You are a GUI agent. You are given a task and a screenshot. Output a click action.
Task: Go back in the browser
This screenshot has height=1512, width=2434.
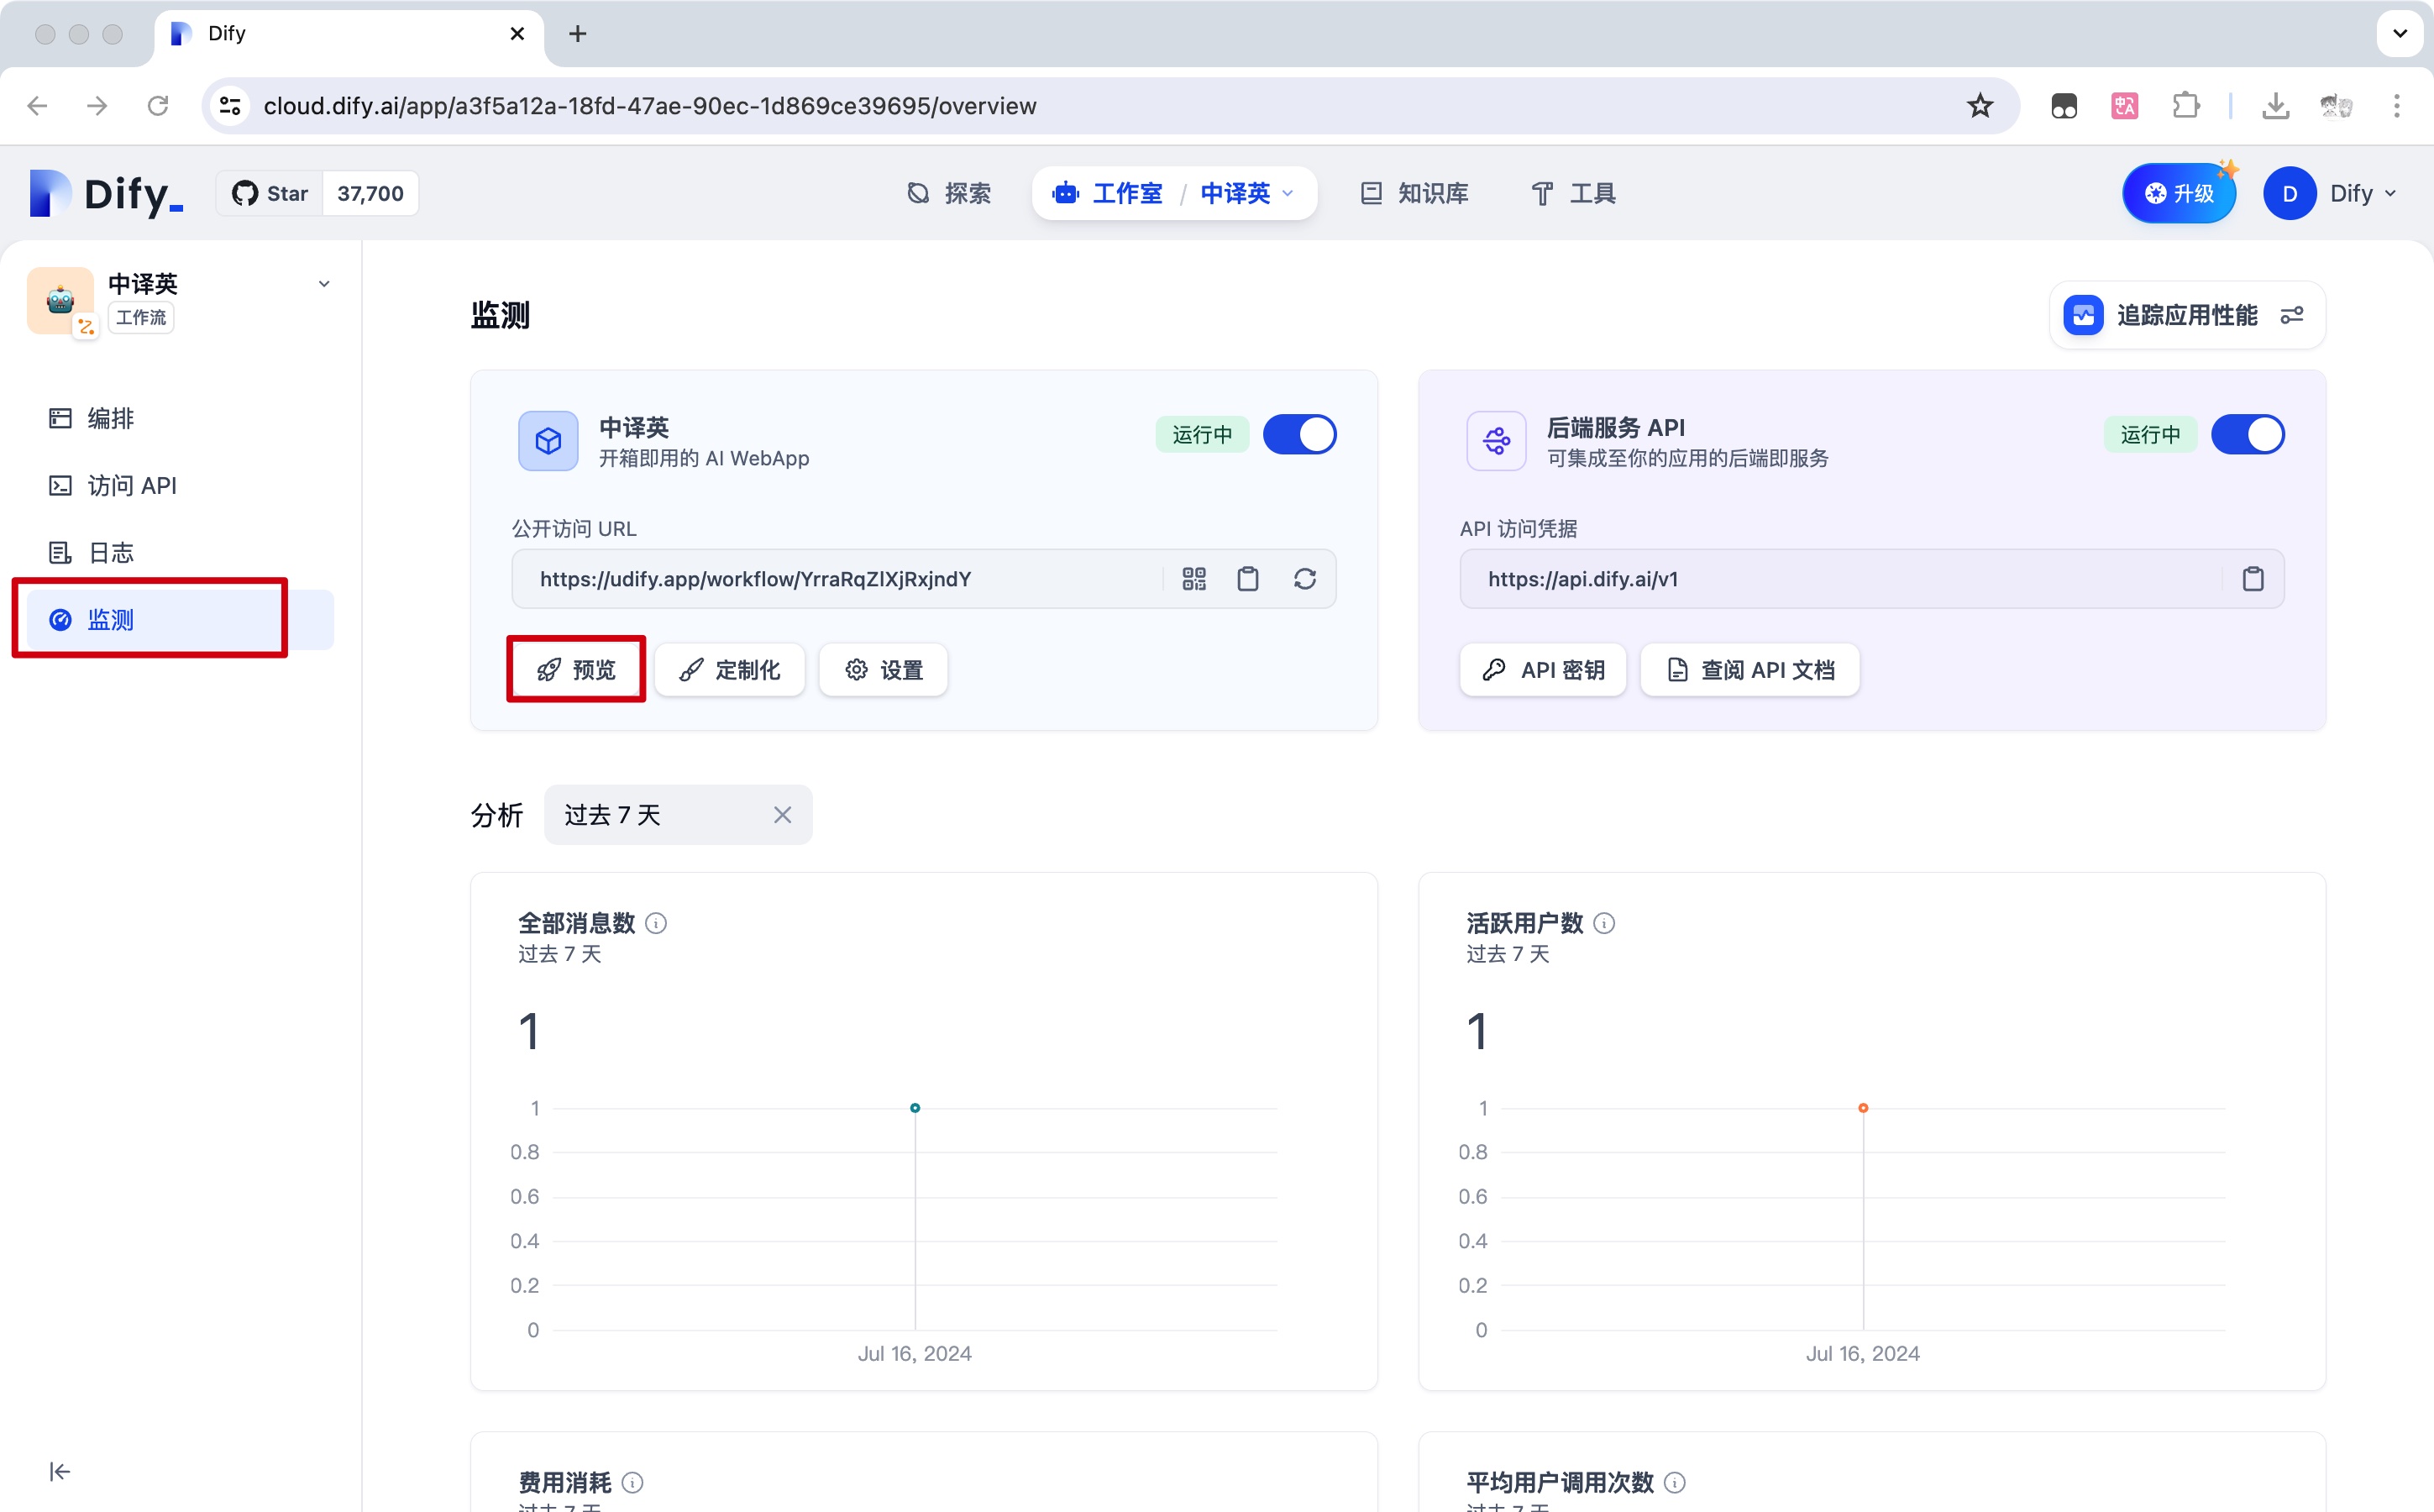(x=37, y=105)
